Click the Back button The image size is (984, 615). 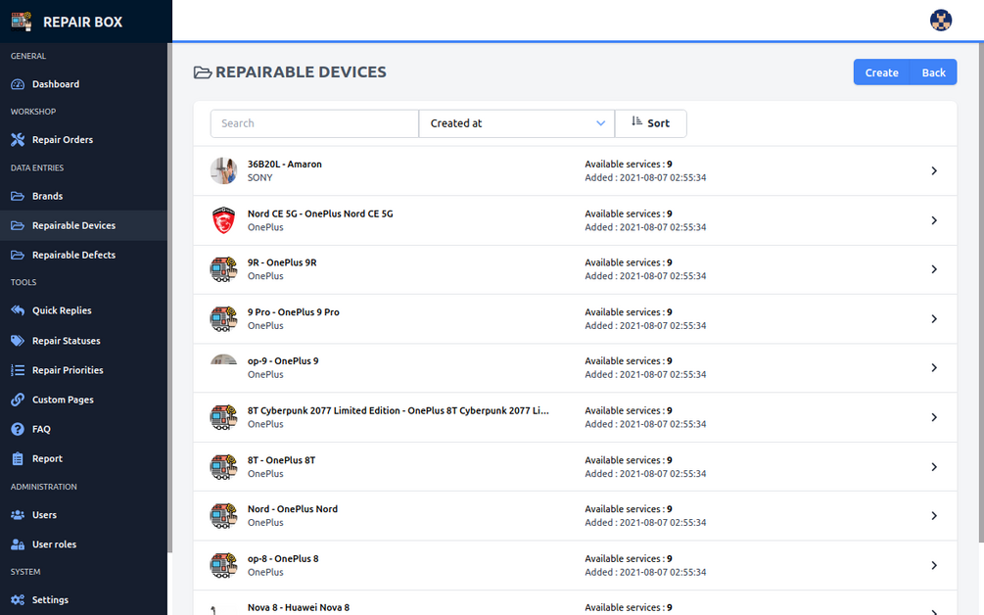933,72
